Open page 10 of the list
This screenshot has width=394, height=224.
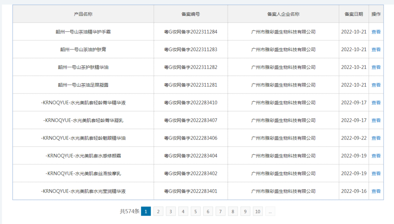[258, 211]
